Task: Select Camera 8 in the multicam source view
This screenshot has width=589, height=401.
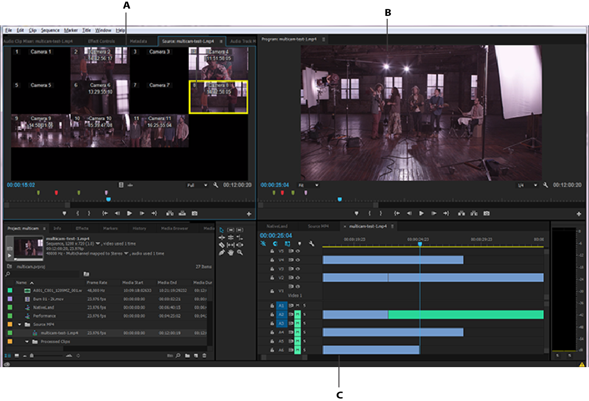Action: (x=218, y=98)
